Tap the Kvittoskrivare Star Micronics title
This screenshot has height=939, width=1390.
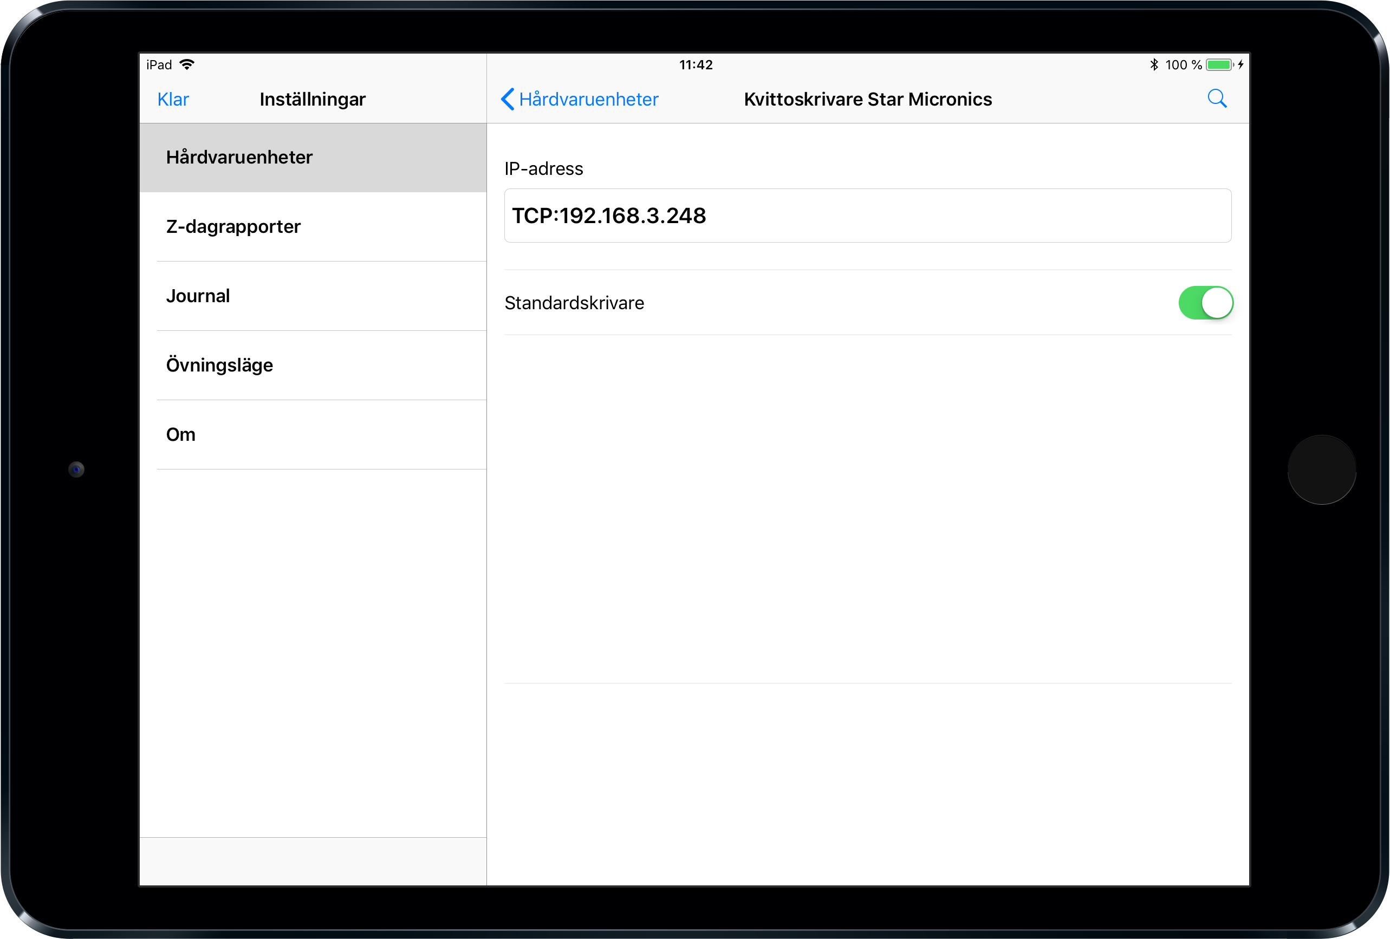pos(867,99)
